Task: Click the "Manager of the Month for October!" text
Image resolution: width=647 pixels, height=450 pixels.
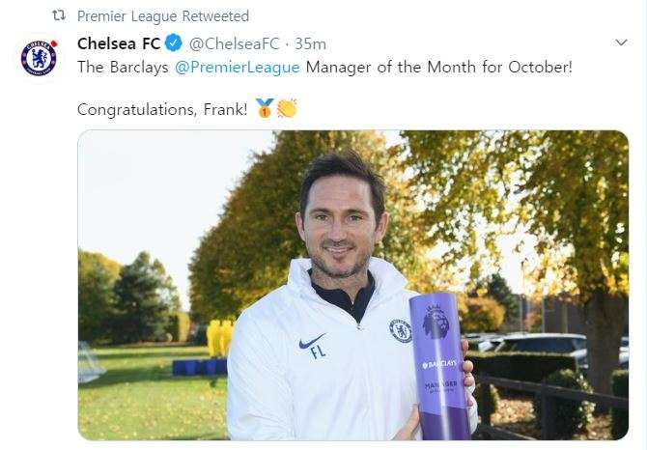Action: click(x=439, y=70)
